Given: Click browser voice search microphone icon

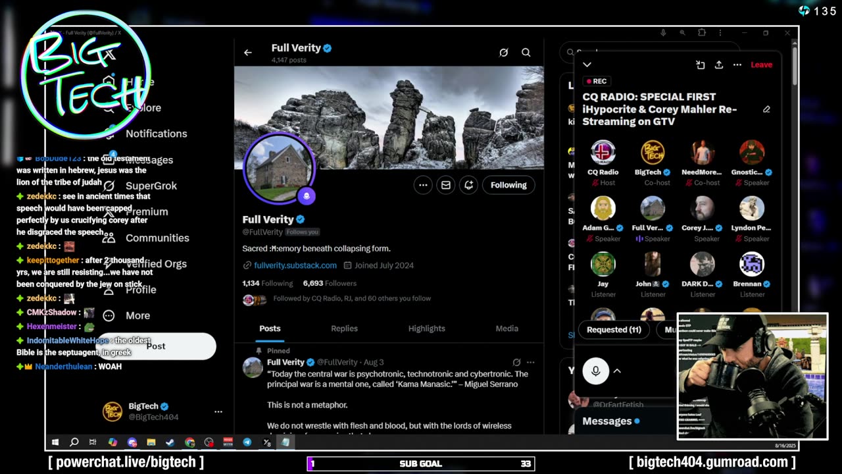Looking at the screenshot, I should 663,32.
